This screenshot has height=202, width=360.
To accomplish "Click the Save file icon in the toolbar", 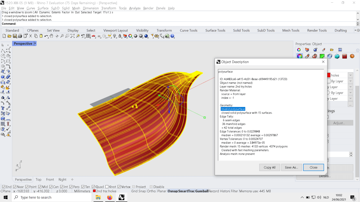I will click(x=15, y=36).
